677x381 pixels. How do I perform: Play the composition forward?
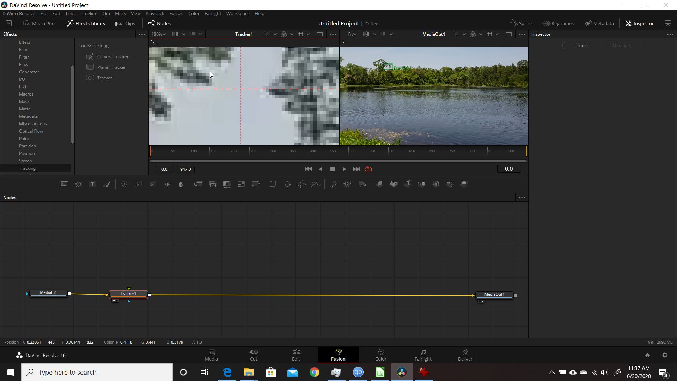tap(344, 169)
